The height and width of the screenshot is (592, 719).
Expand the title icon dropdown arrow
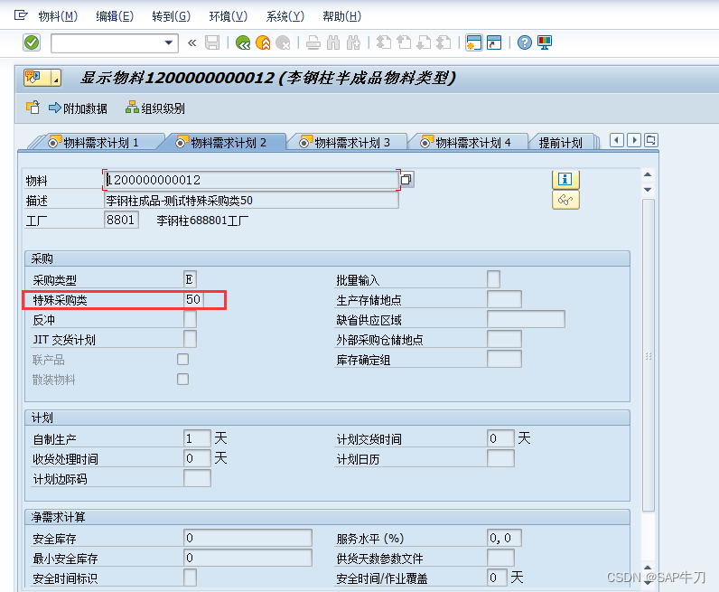(56, 78)
